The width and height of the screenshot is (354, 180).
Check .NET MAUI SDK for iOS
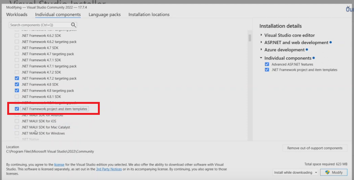click(17, 121)
